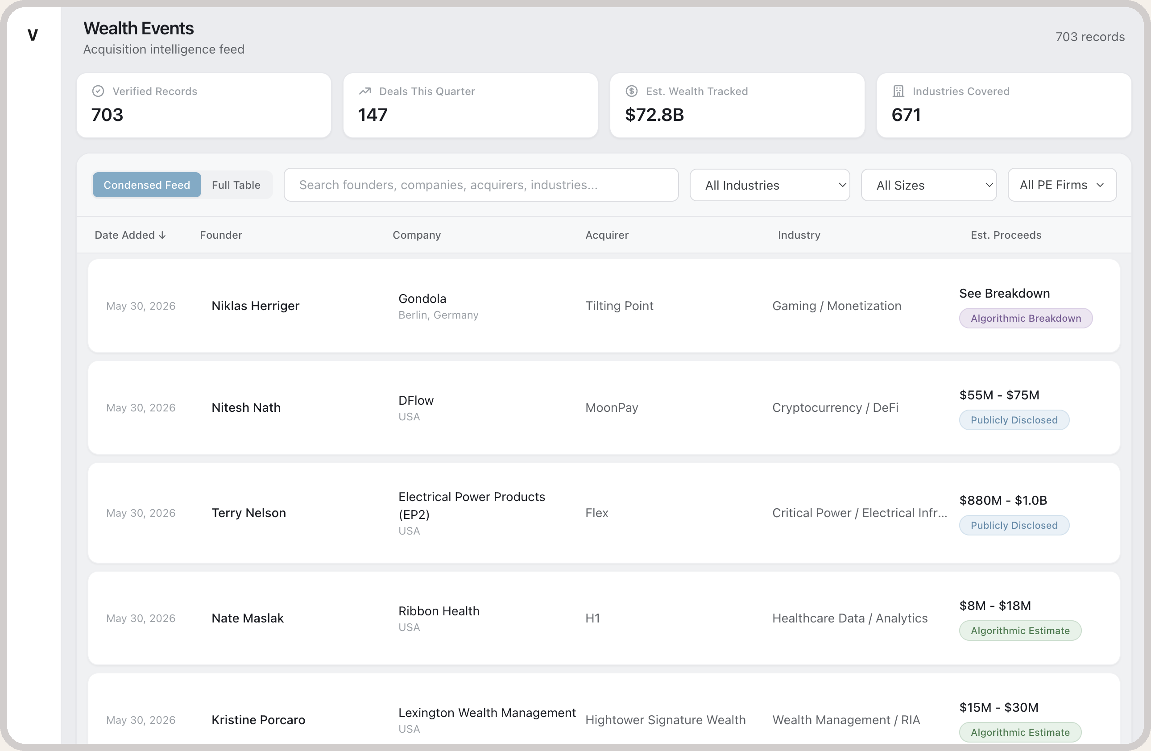The height and width of the screenshot is (751, 1151).
Task: Click the V logo in the sidebar
Action: click(x=33, y=35)
